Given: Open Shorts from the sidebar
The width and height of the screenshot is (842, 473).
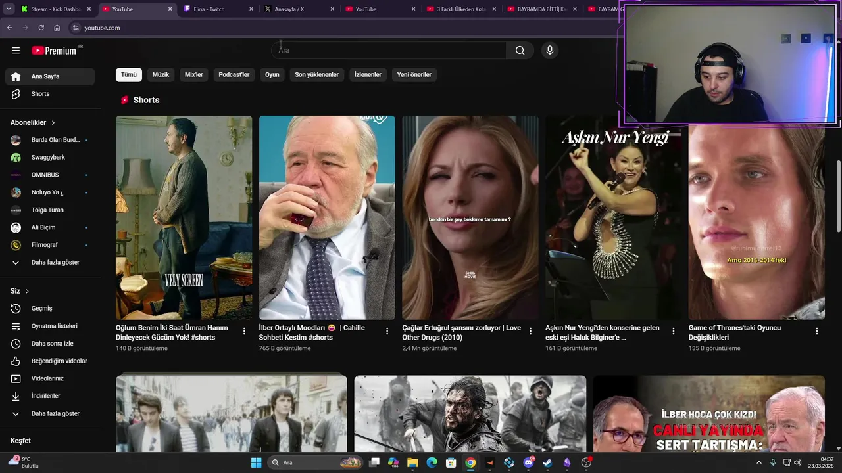Looking at the screenshot, I should 50,94.
